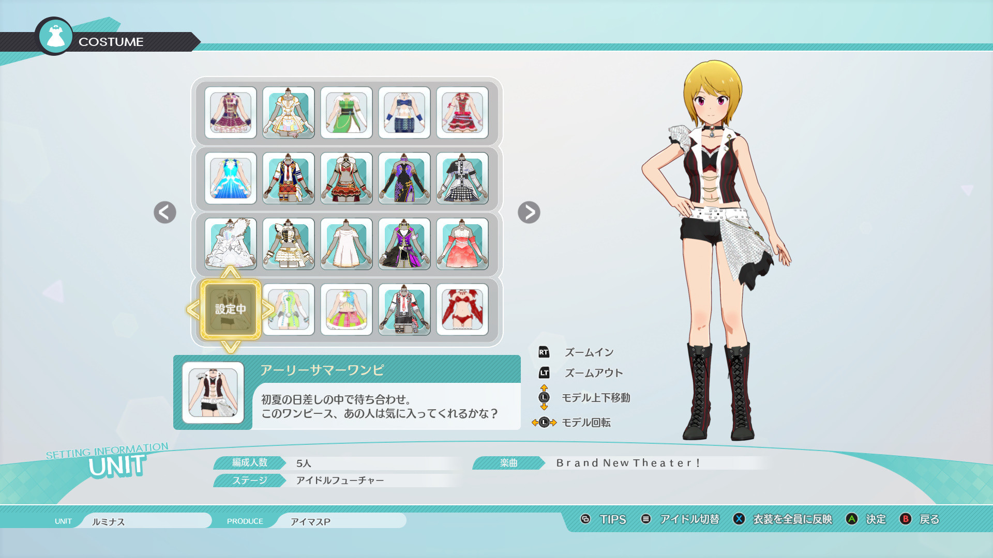Click the green dress costume in the top row

click(347, 113)
